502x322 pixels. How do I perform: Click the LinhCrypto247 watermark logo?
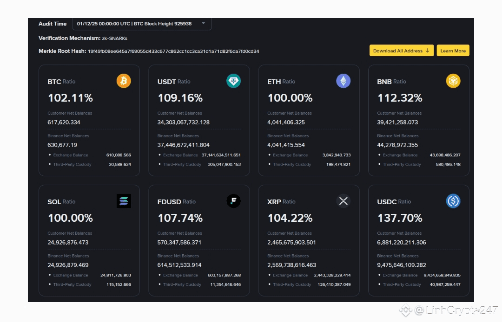405,310
